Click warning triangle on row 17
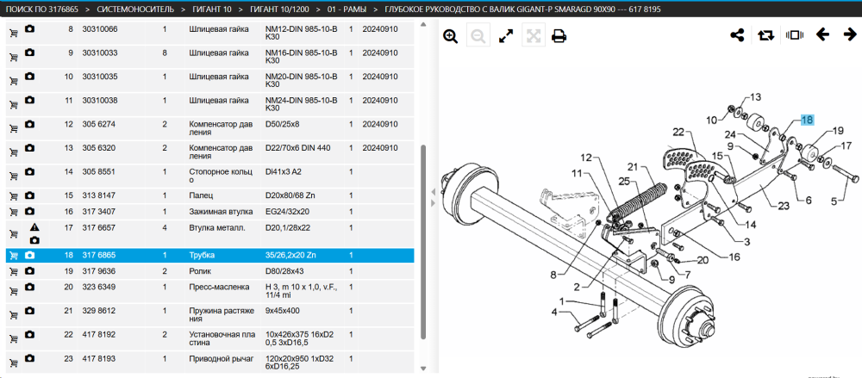862x378 pixels. click(34, 226)
